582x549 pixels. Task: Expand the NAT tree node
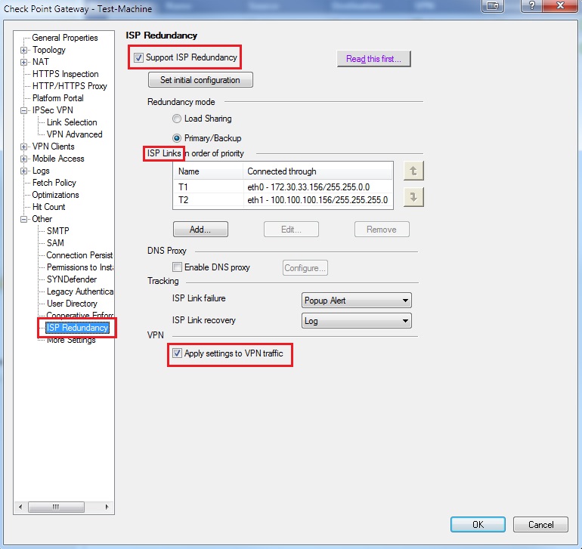tap(23, 62)
